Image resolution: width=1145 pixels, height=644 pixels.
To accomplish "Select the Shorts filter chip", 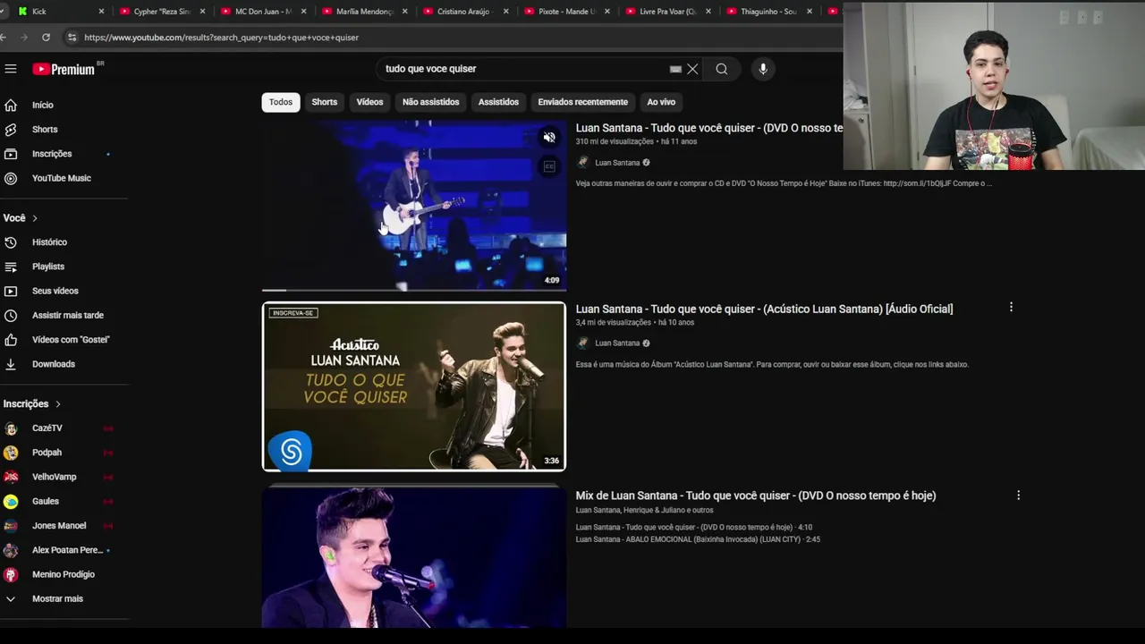I will 325,102.
